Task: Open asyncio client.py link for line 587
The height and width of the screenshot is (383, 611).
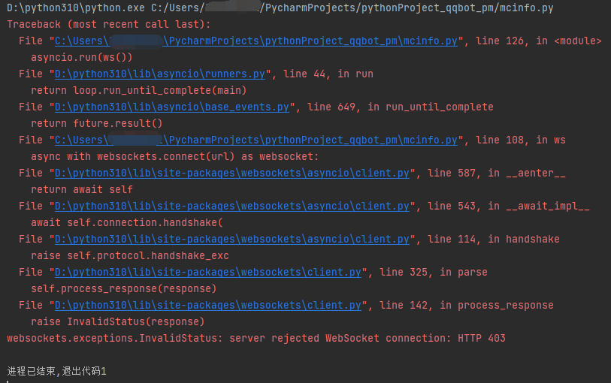Action: tap(232, 173)
